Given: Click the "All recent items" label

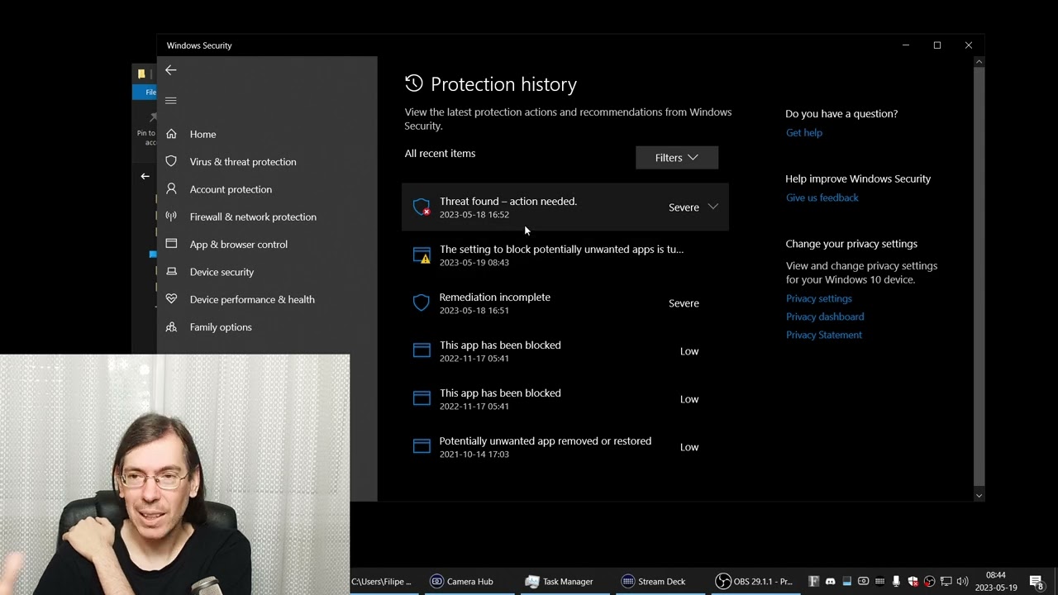Looking at the screenshot, I should 440,154.
